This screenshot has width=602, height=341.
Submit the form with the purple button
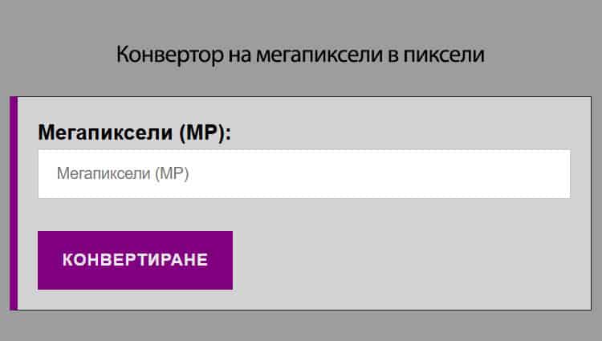pyautogui.click(x=135, y=260)
